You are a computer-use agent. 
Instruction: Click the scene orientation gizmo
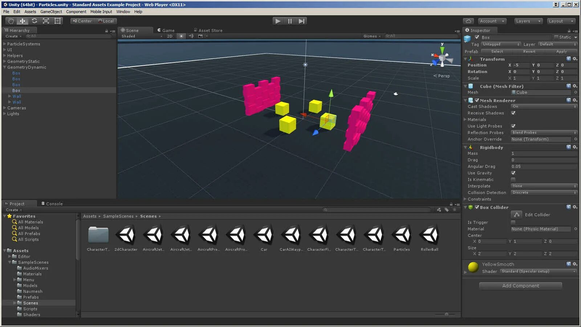[442, 57]
